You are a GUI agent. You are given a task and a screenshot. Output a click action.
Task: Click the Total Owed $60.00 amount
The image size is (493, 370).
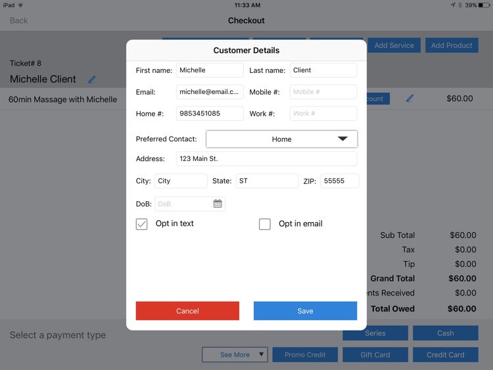tap(462, 309)
